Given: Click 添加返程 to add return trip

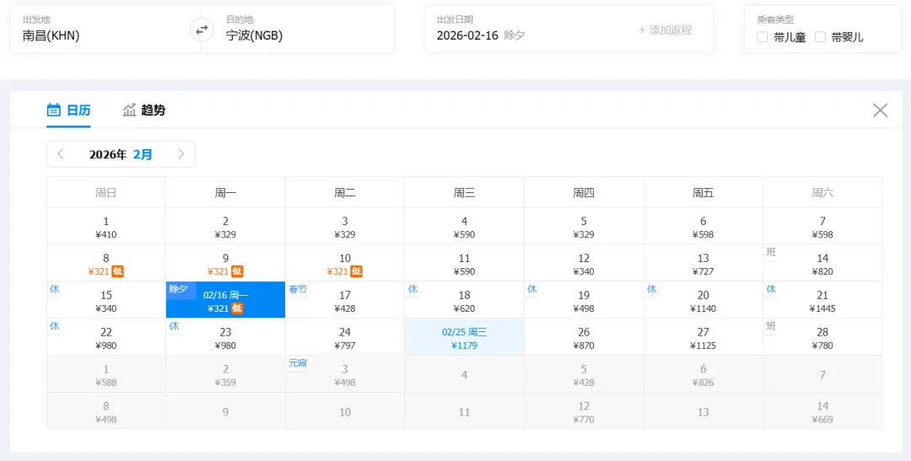Looking at the screenshot, I should pyautogui.click(x=666, y=30).
